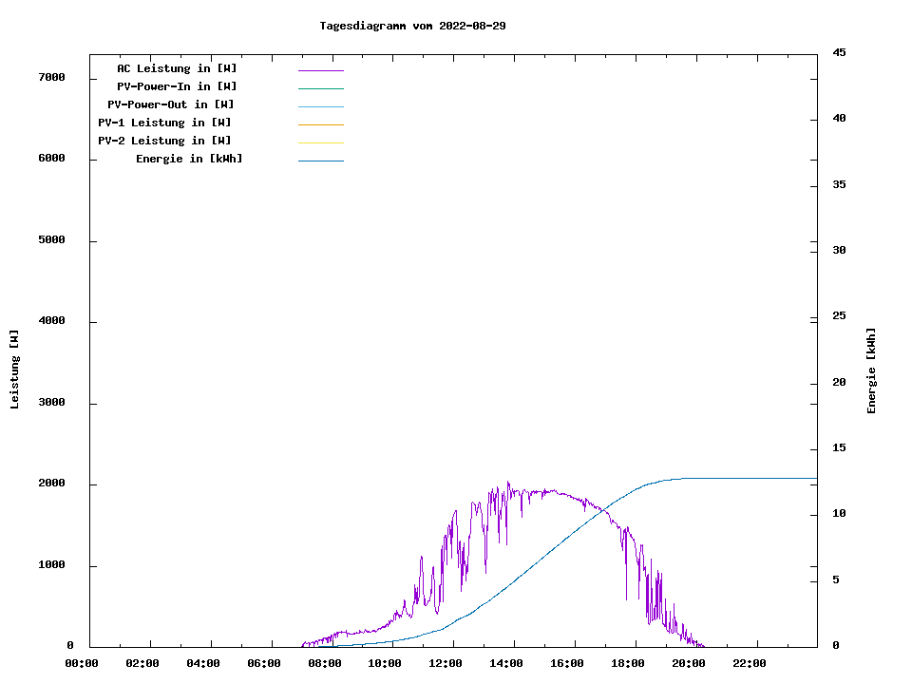Select the 'Energie in [kWh]' legend label
Image resolution: width=912 pixels, height=684 pixels.
point(189,159)
